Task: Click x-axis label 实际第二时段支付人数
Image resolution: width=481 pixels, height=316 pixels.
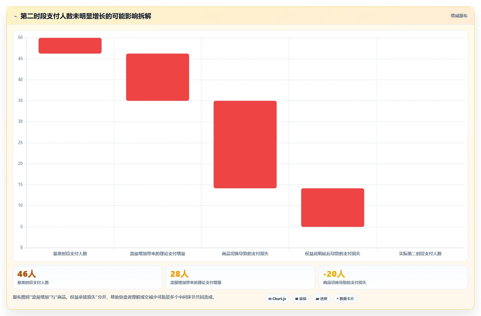Action: (420, 254)
